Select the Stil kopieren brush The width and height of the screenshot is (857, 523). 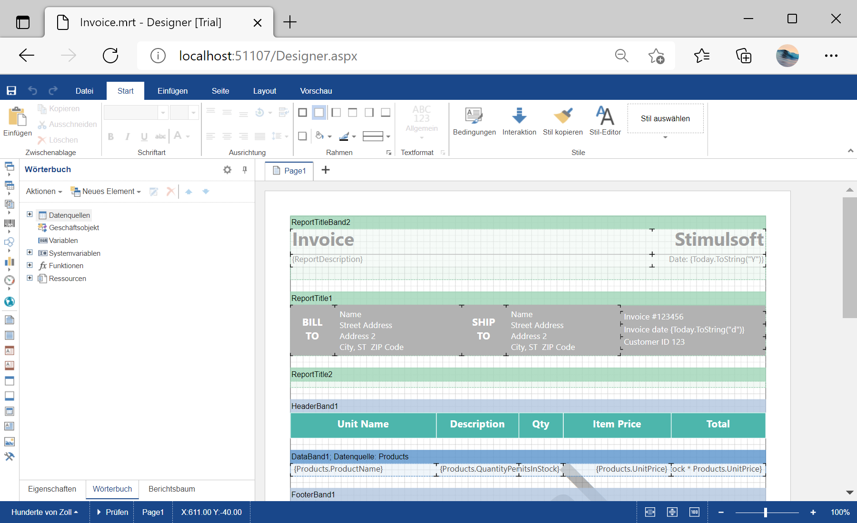563,122
